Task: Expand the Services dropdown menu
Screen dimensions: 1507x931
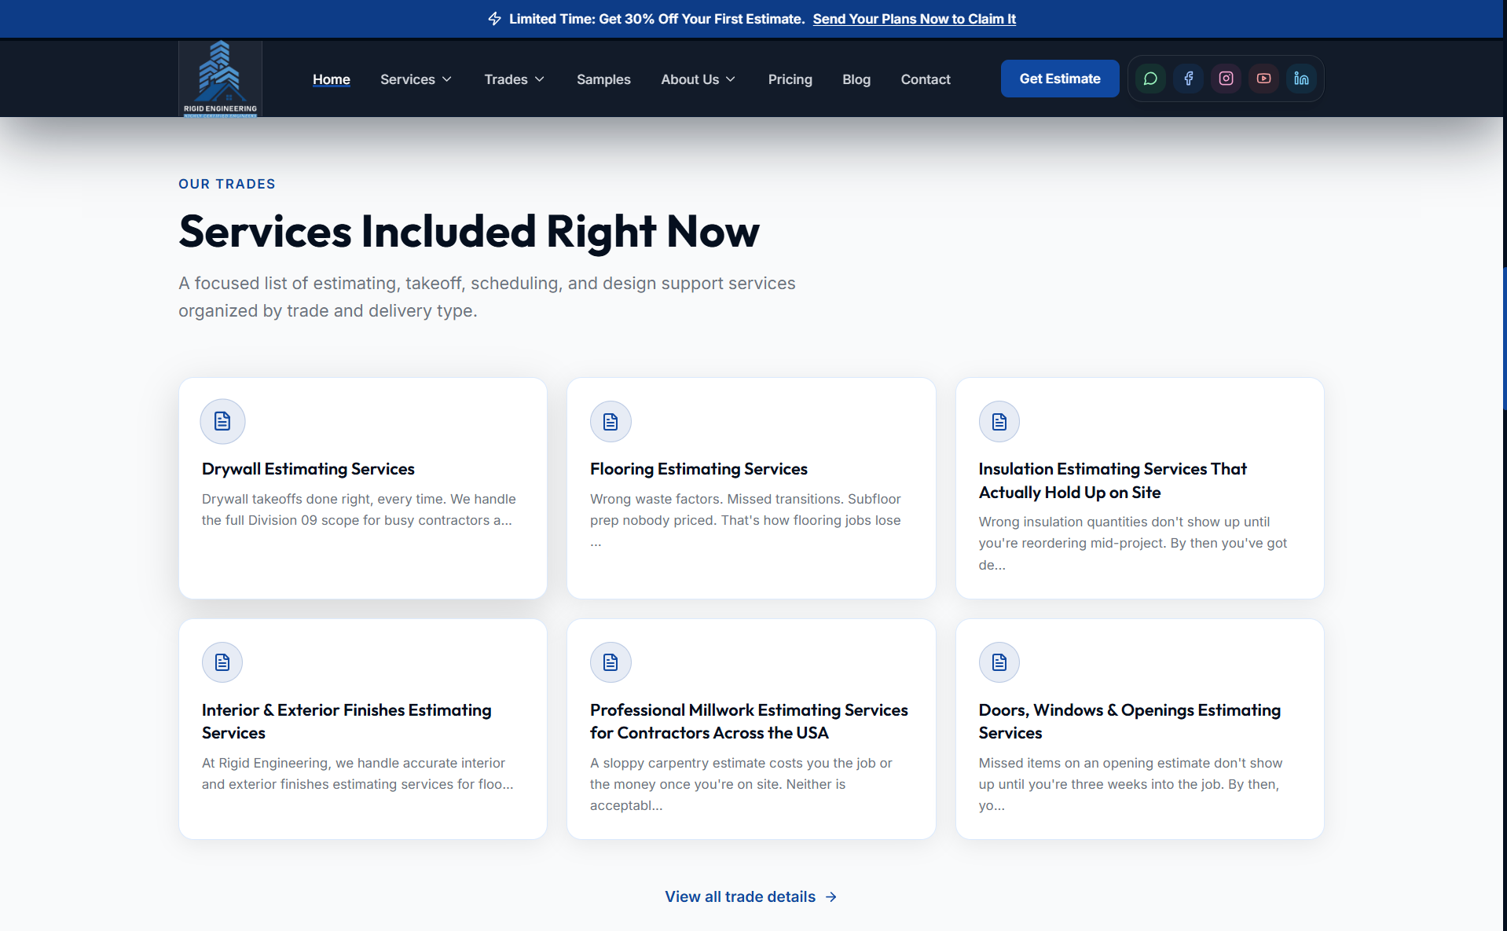Action: [x=416, y=79]
